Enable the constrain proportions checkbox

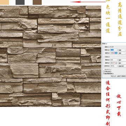(x=104, y=71)
